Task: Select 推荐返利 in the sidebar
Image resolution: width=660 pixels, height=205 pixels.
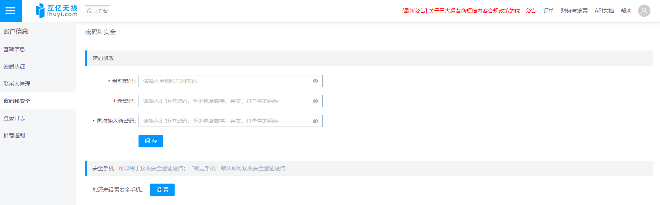Action: 14,135
